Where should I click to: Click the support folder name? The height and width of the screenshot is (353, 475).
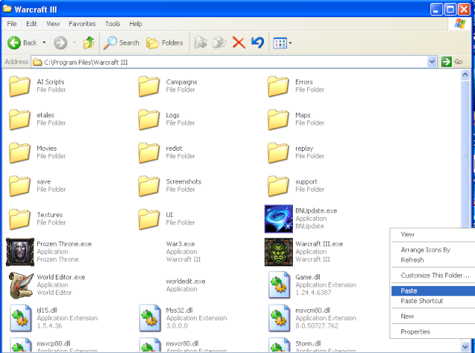tap(306, 181)
